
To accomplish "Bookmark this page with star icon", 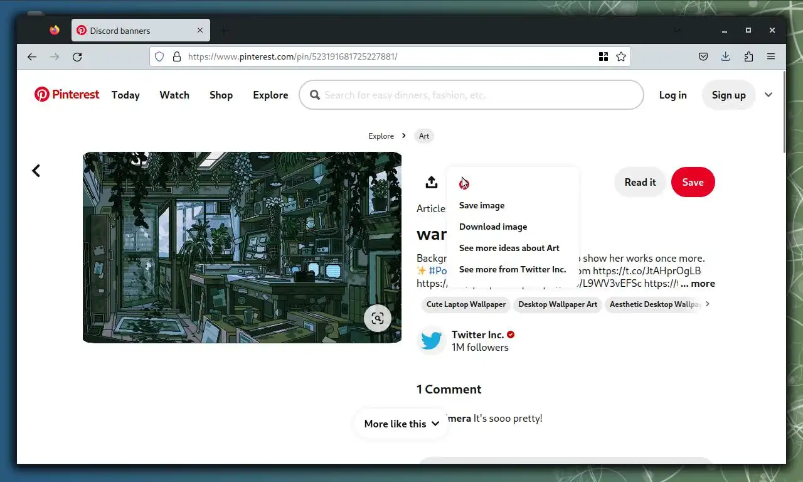I will [621, 56].
